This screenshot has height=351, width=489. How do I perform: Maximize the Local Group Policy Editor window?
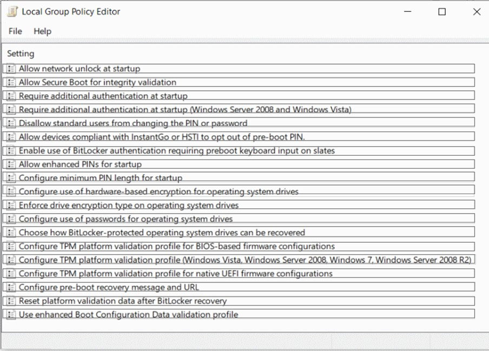[x=442, y=12]
